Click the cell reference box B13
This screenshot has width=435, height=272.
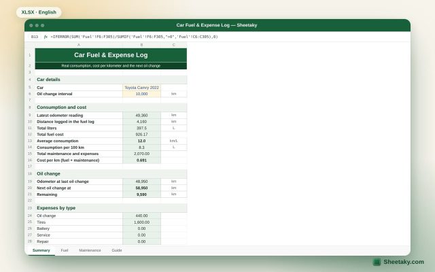click(x=35, y=37)
